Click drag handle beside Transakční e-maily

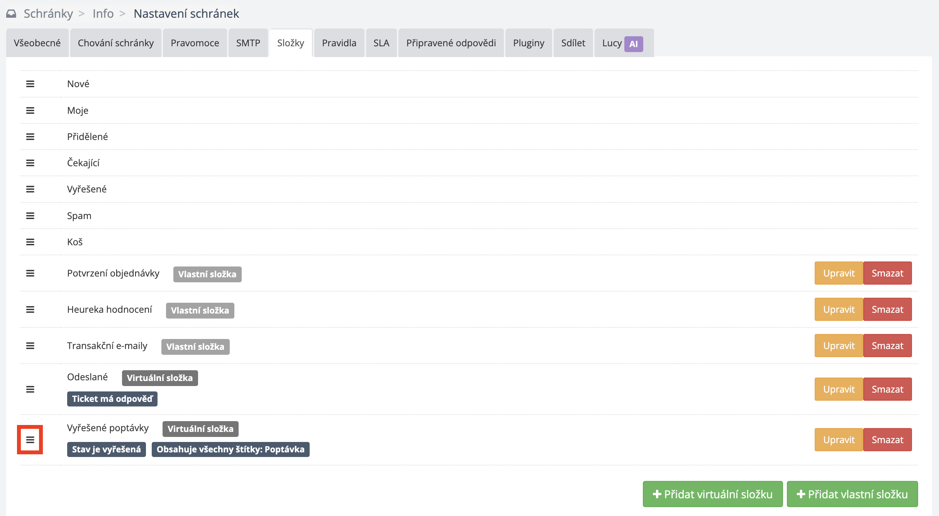coord(30,346)
